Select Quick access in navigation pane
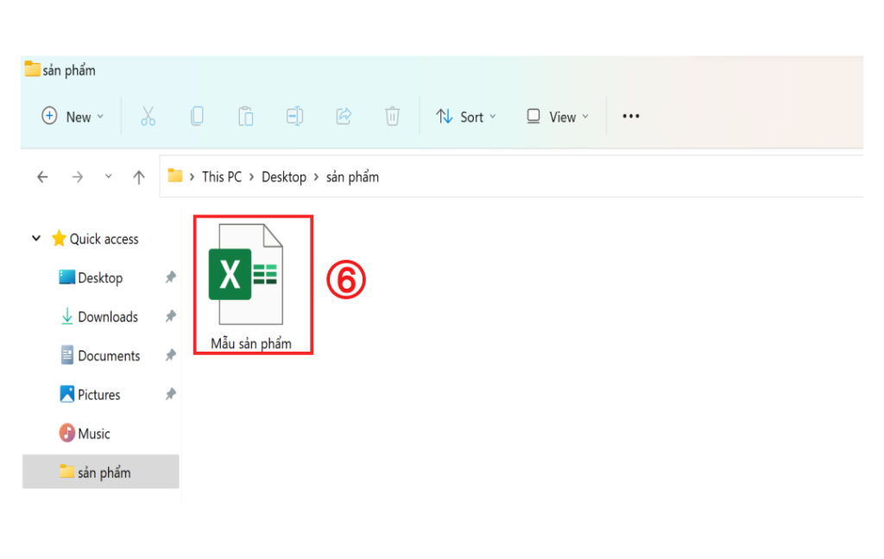 (95, 238)
